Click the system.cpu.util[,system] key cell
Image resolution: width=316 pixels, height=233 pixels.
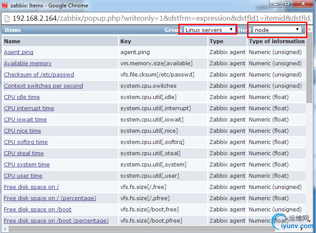point(163,165)
